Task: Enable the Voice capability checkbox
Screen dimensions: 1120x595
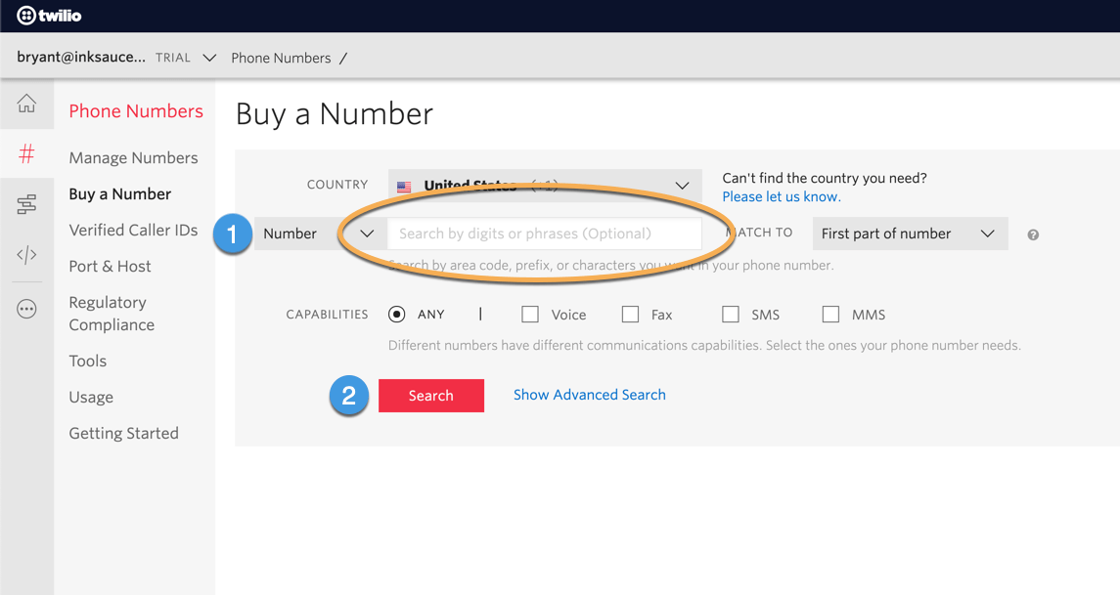Action: (529, 314)
